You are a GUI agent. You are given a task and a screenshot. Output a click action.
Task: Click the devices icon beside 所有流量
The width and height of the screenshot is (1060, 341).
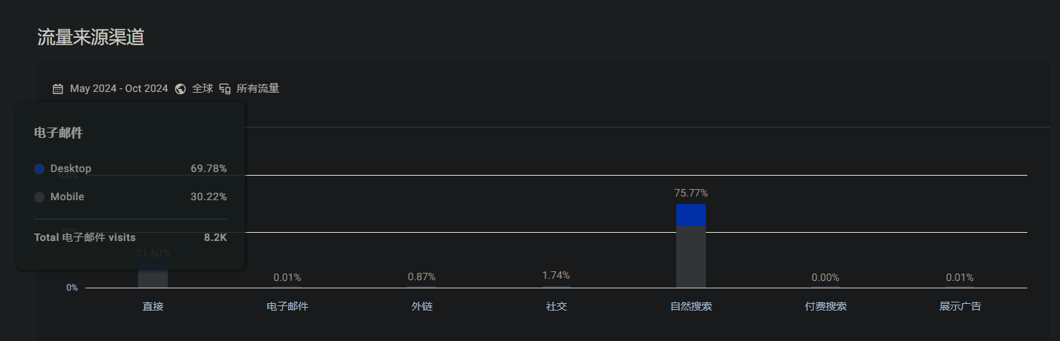point(225,89)
